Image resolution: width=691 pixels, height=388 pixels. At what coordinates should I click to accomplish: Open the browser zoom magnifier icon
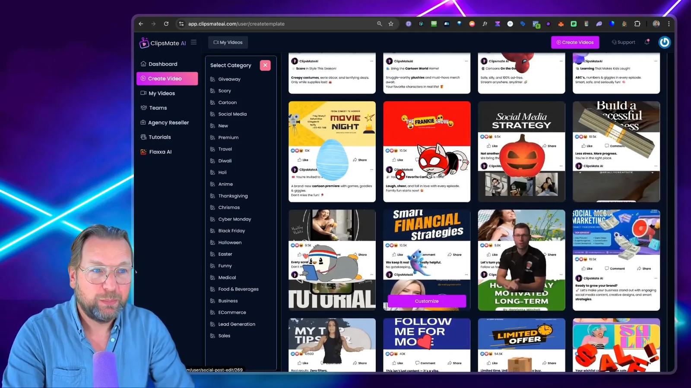(379, 24)
